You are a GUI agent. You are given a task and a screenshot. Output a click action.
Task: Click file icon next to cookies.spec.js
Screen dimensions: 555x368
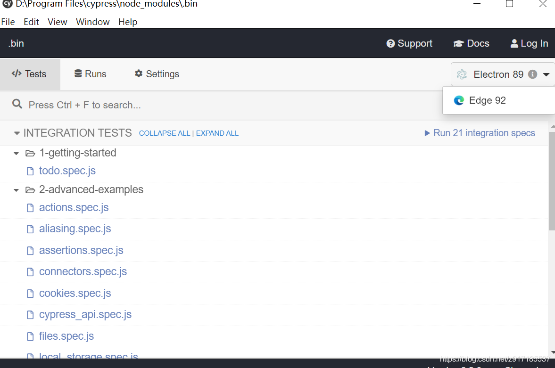click(31, 294)
